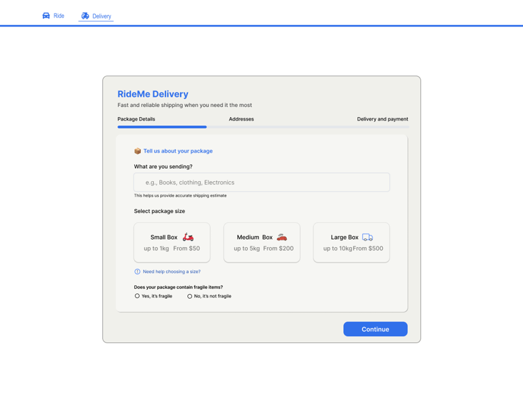523x401 pixels.
Task: Click 'From $500' price text
Action: [x=368, y=248]
